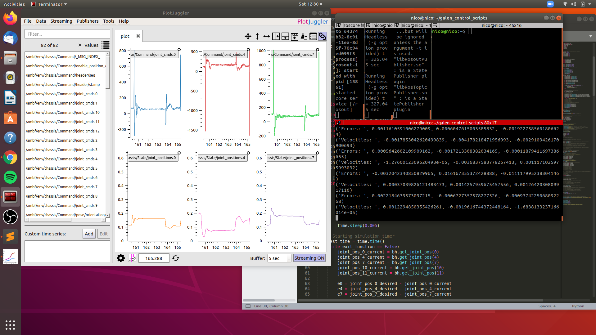Open the Publishers menu
Image resolution: width=596 pixels, height=335 pixels.
(x=88, y=21)
